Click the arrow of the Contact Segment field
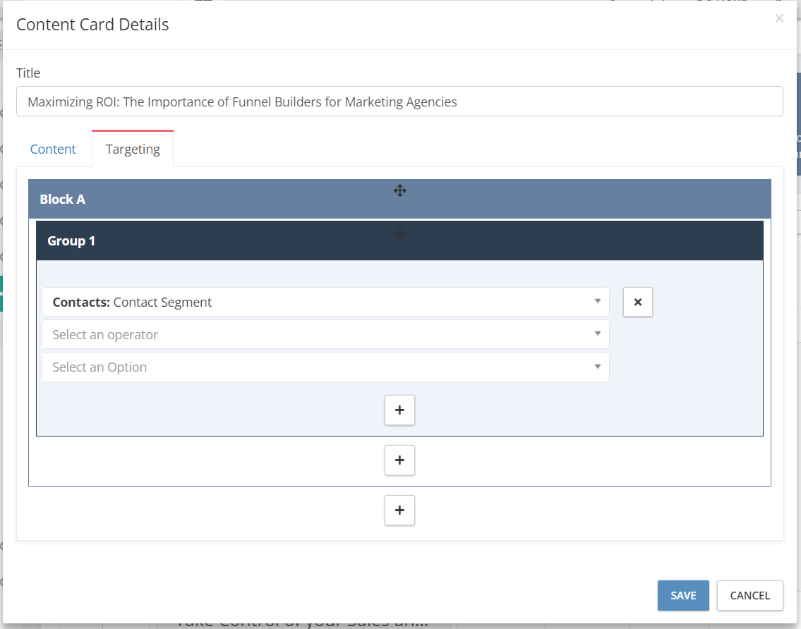The width and height of the screenshot is (801, 629). pos(597,301)
